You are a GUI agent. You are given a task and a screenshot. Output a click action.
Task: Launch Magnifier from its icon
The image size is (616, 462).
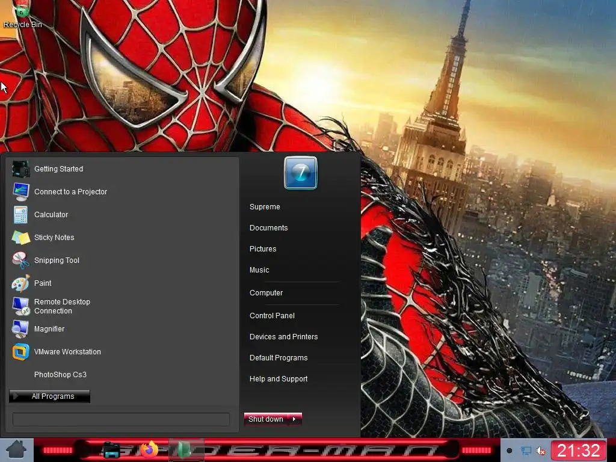(20, 329)
